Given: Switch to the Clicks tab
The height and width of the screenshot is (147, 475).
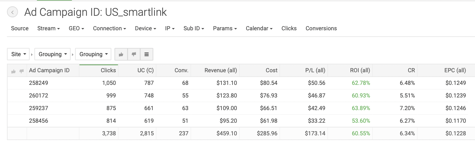Looking at the screenshot, I should click(x=289, y=28).
